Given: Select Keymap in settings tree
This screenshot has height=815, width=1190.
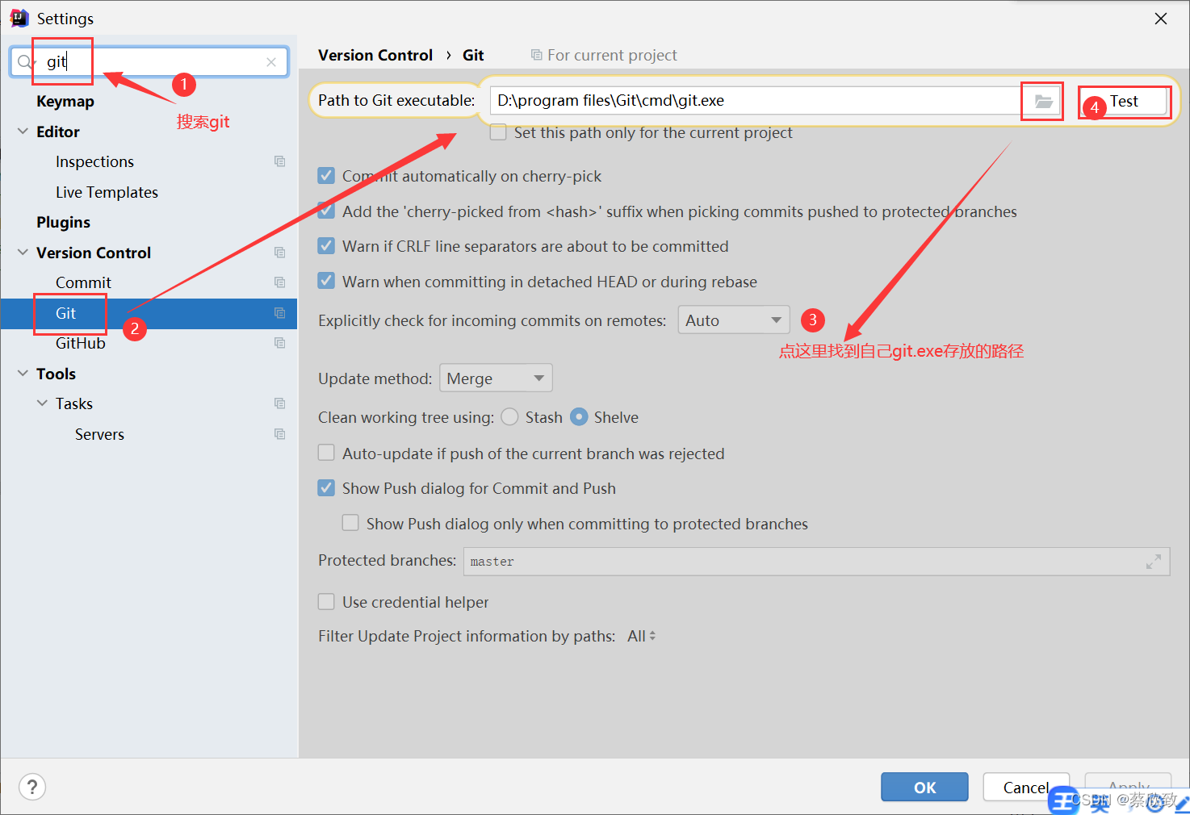Looking at the screenshot, I should tap(65, 102).
